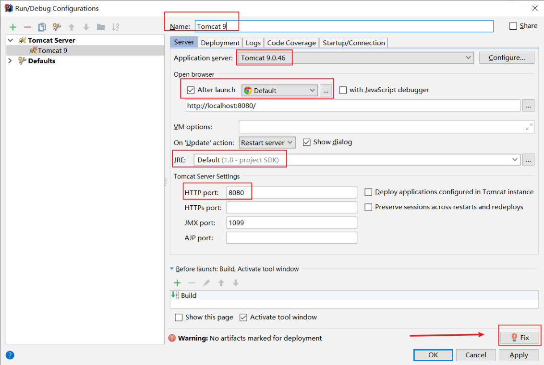
Task: Move configuration down in the list toolbar
Action: coord(86,27)
